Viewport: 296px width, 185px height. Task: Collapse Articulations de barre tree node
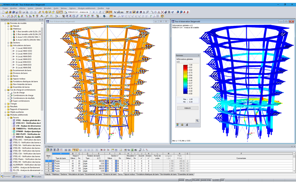pyautogui.click(x=8, y=46)
